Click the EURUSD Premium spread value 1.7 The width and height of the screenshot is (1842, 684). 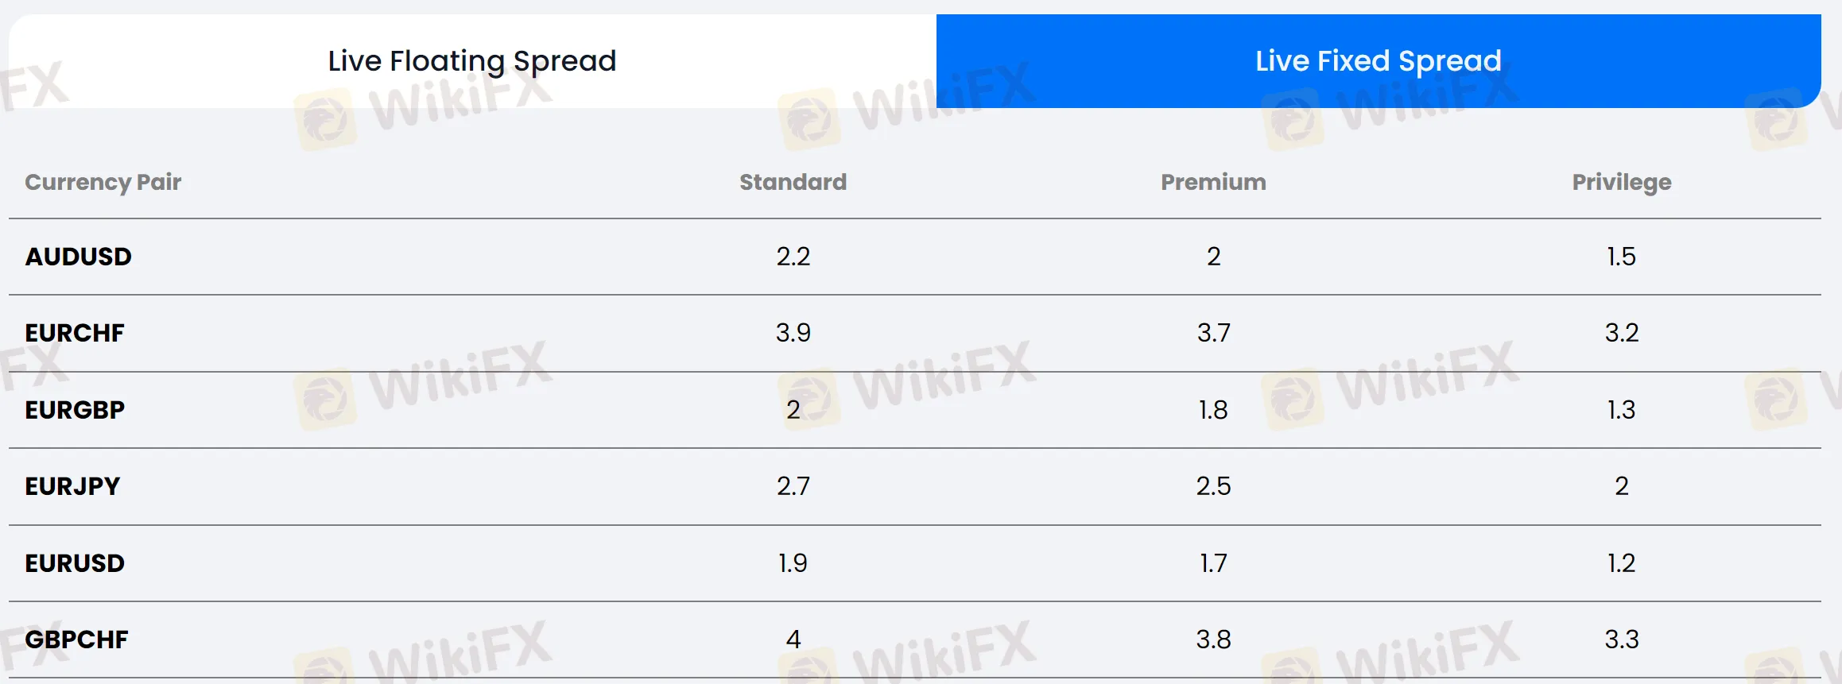coord(1213,563)
